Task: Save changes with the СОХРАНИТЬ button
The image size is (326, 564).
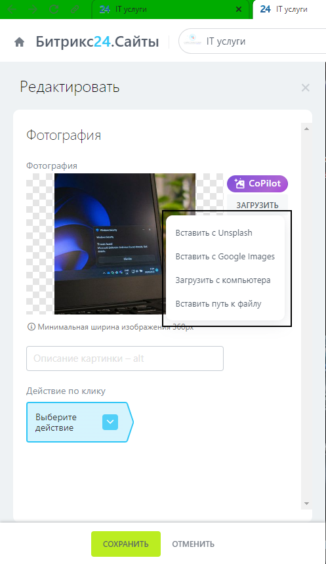Action: (126, 544)
